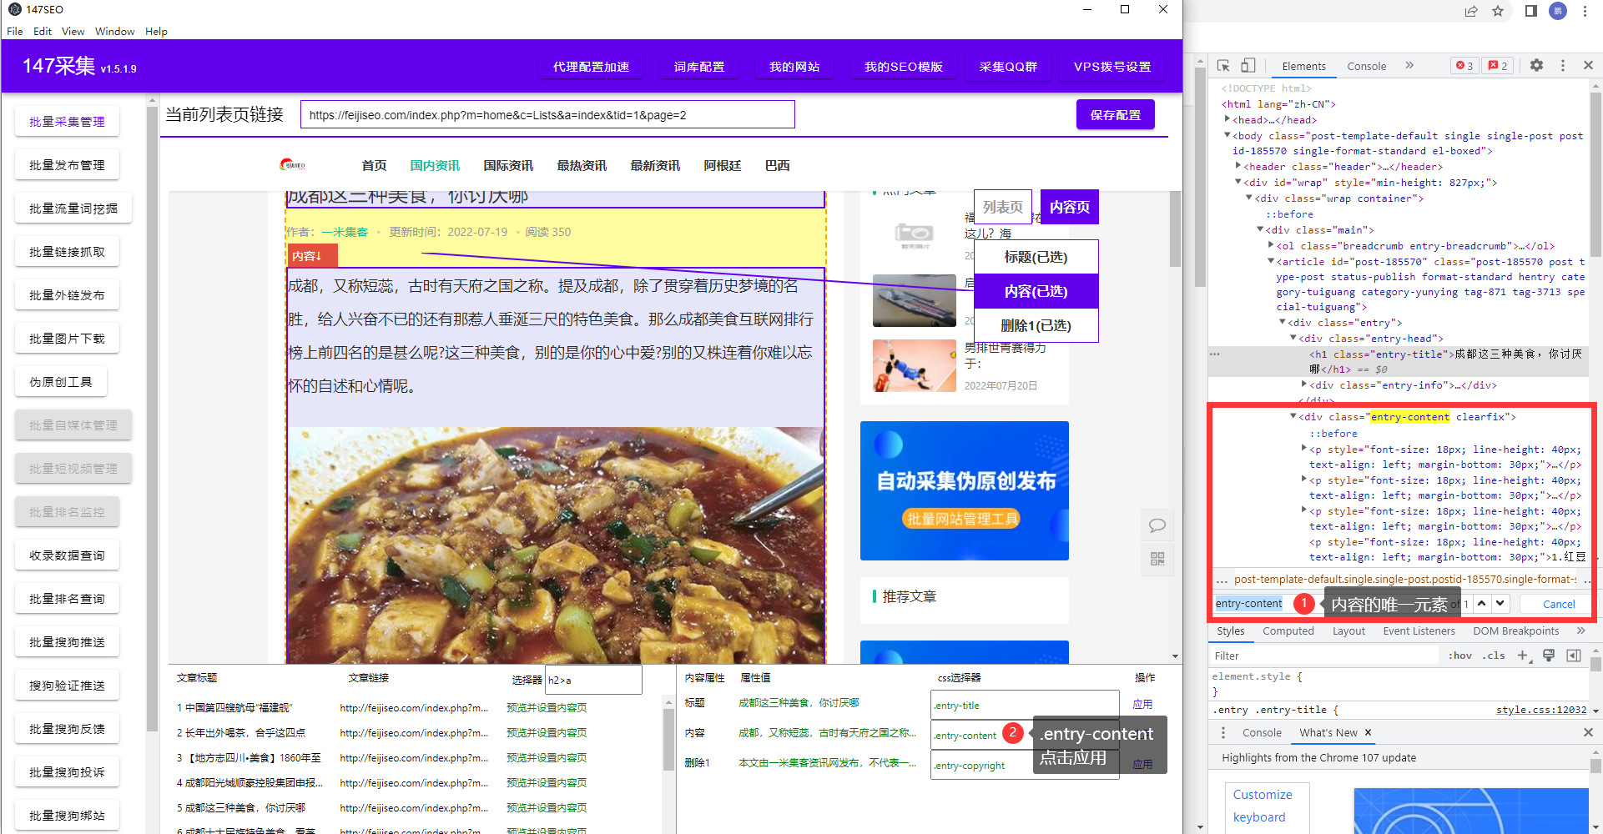Switch to 列表页 tab
Viewport: 1603px width, 834px height.
1003,207
